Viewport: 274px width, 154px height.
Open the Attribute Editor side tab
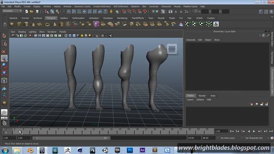point(272,39)
